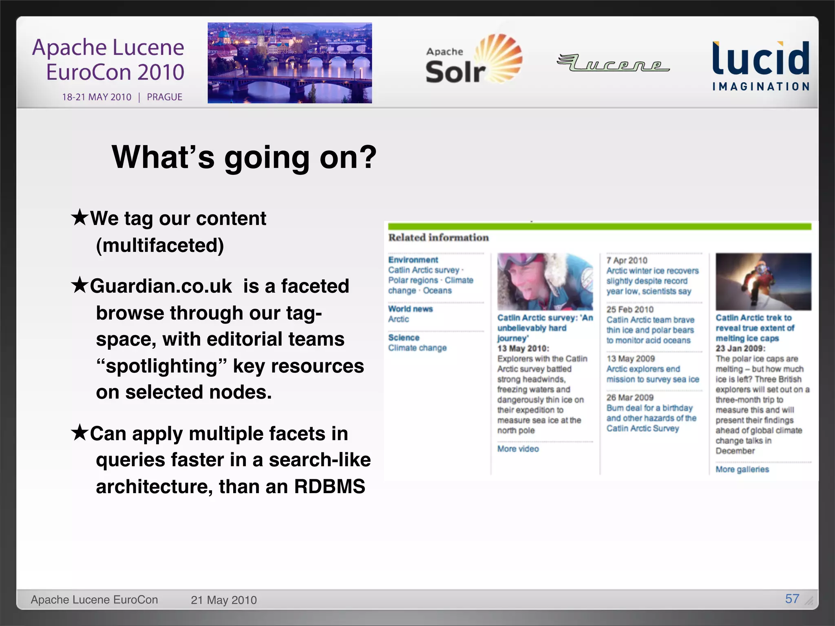Click the slide number 57
Image resolution: width=835 pixels, height=626 pixels.
coord(792,599)
